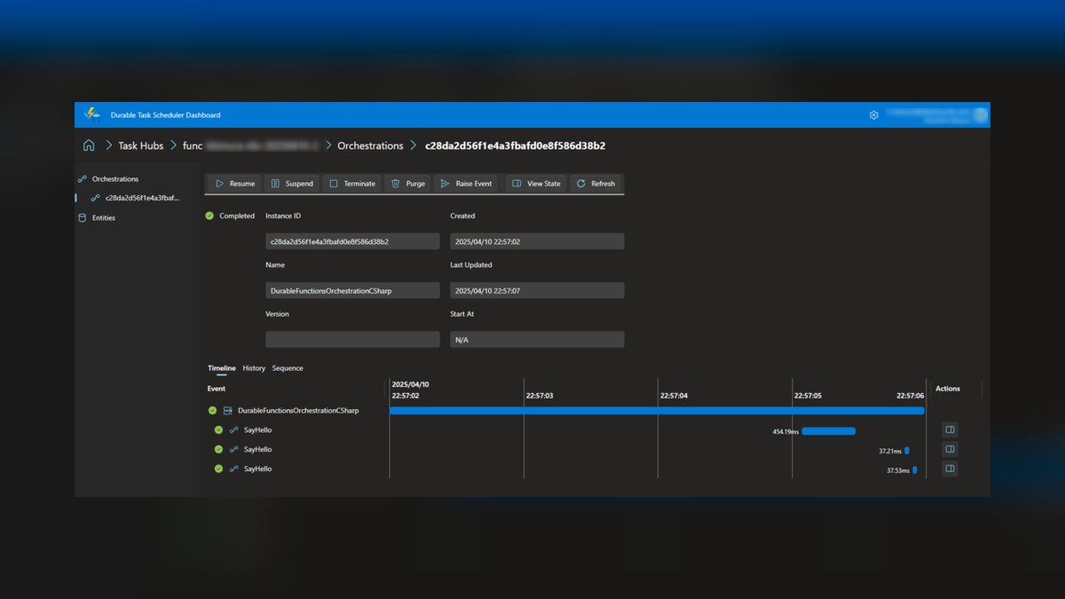The image size is (1065, 599).
Task: Select Entities in the sidebar
Action: [x=103, y=217]
